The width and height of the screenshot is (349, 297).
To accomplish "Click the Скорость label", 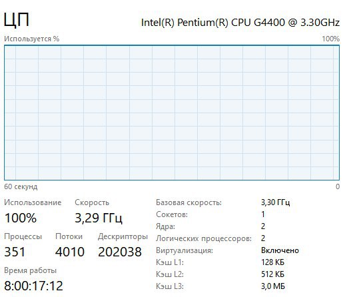I will click(x=92, y=202).
